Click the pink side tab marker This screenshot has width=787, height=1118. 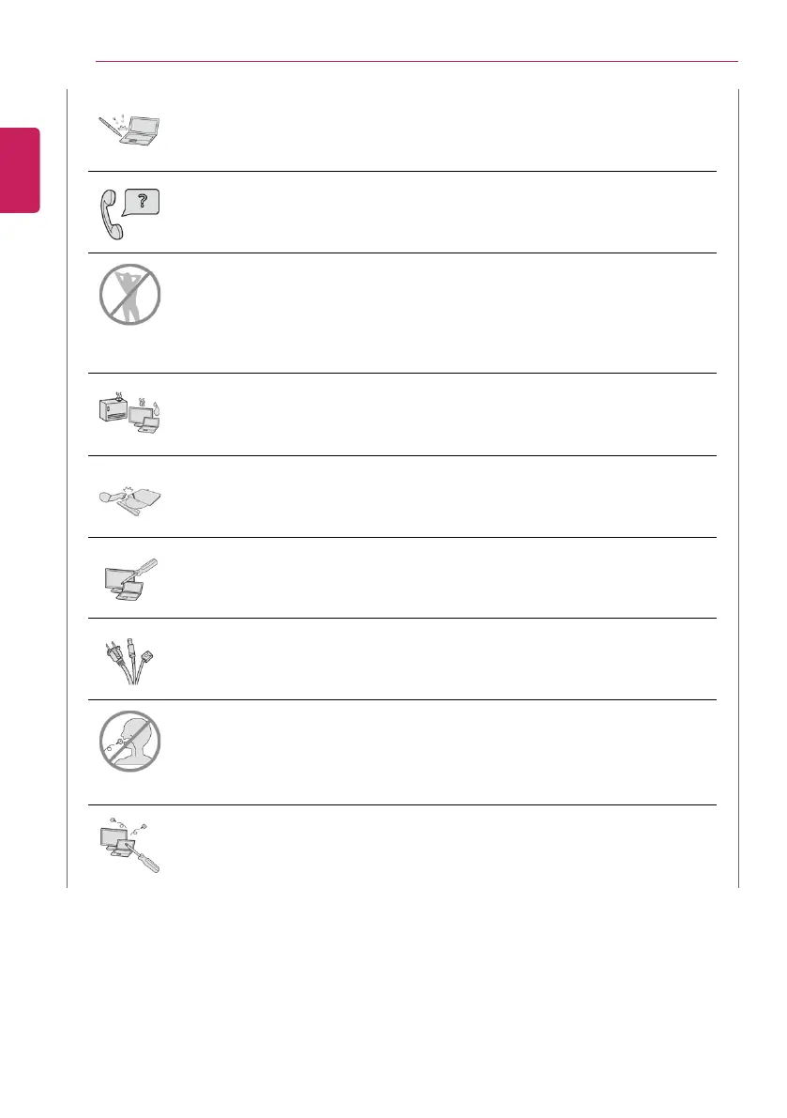pyautogui.click(x=20, y=171)
